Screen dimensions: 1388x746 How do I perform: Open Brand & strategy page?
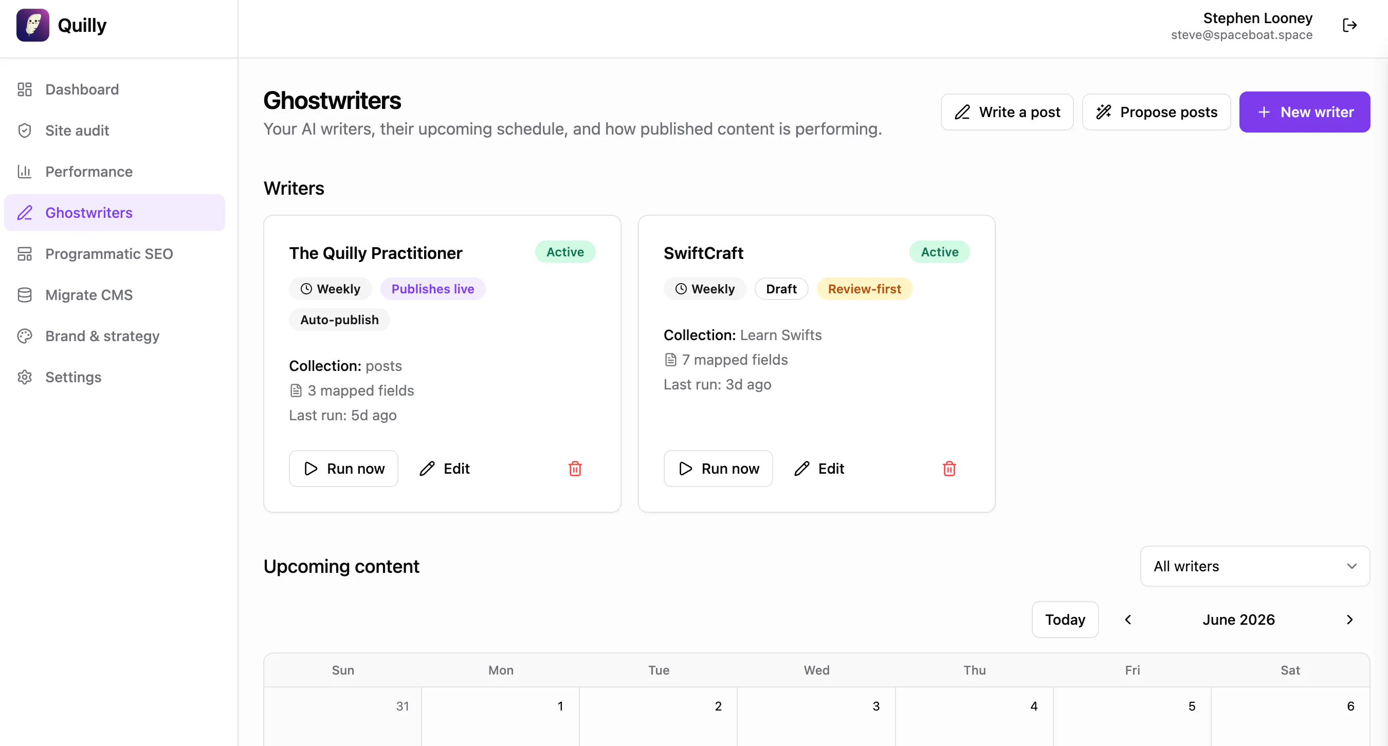pos(115,335)
